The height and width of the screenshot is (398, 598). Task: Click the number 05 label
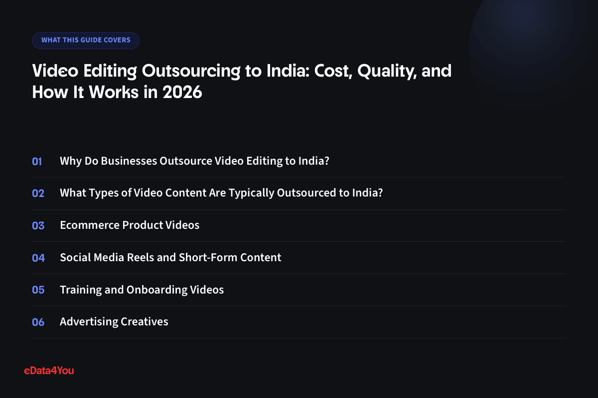38,290
